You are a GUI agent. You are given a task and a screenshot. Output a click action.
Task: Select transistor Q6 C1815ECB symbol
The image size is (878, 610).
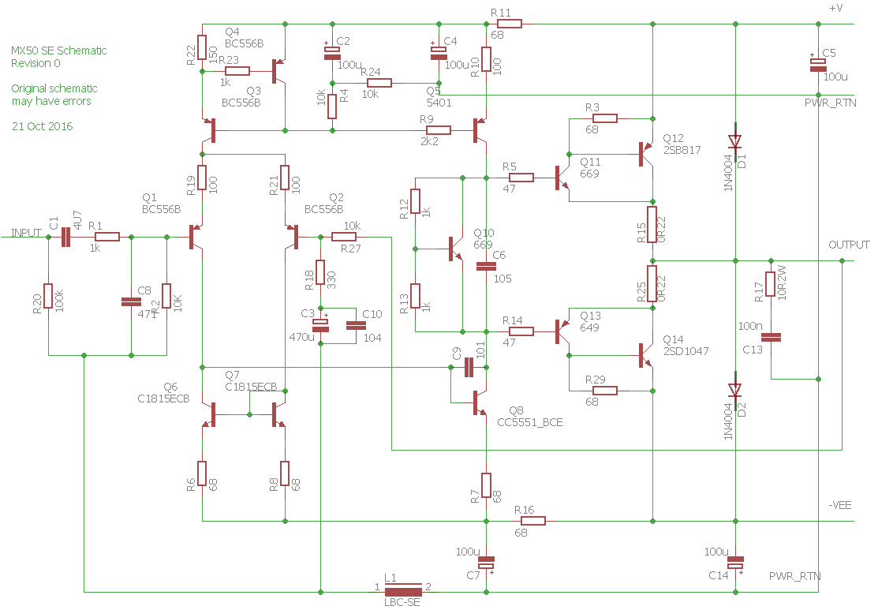coord(209,414)
